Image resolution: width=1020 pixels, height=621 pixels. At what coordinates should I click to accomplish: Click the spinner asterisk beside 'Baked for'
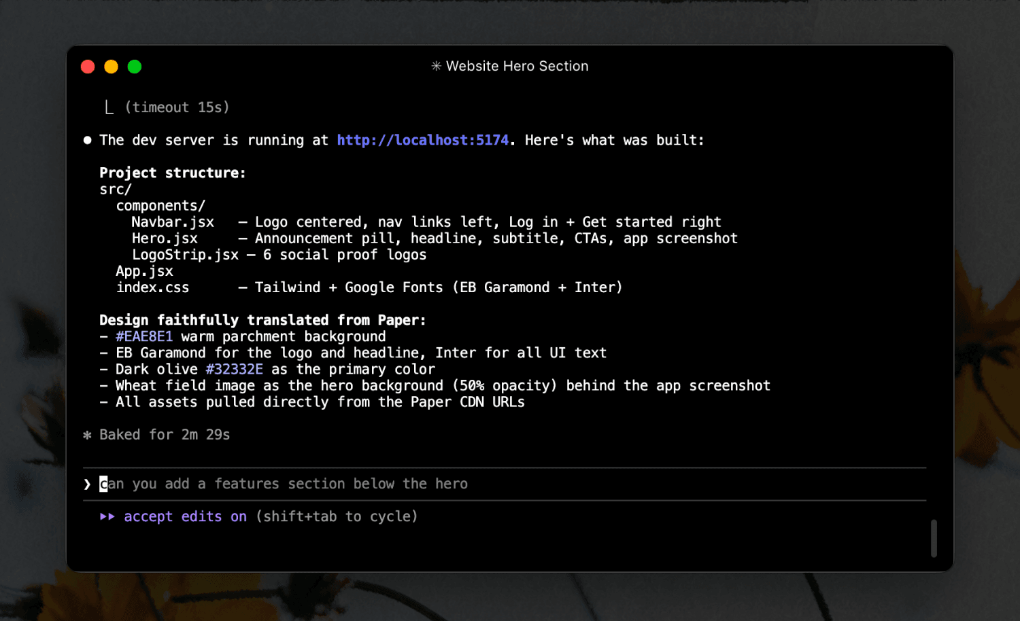click(87, 435)
